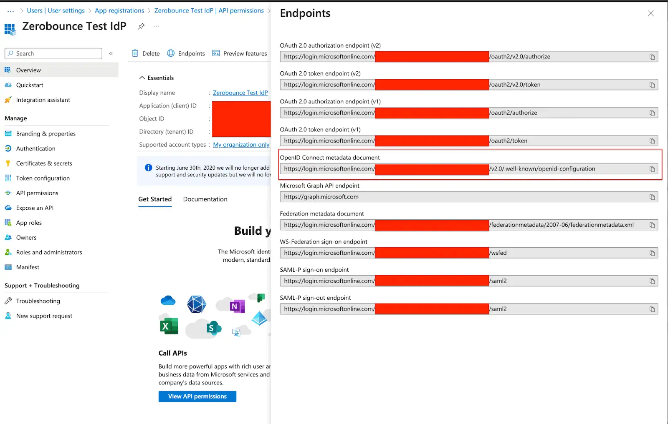
Task: Open App registrations from the breadcrumb
Action: 119,10
